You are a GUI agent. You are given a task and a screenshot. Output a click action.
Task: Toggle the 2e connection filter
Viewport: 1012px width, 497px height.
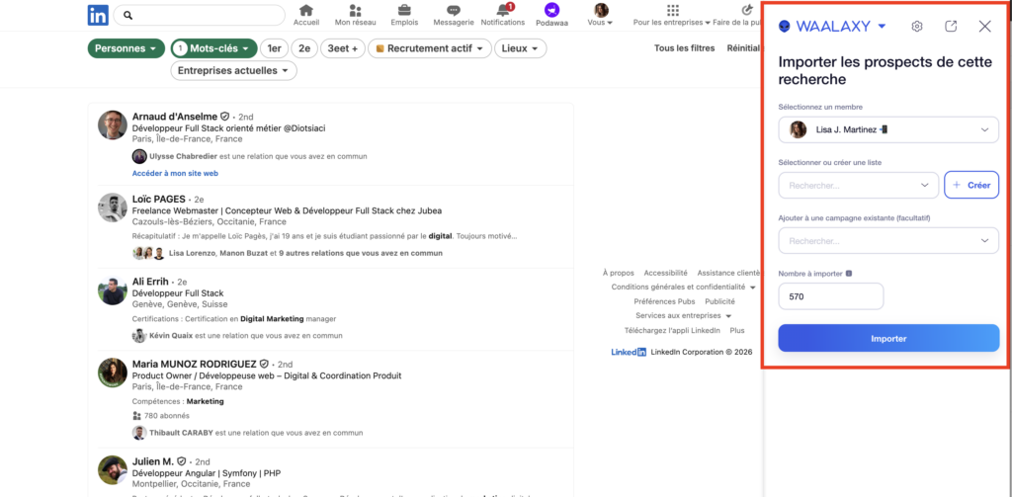(304, 48)
